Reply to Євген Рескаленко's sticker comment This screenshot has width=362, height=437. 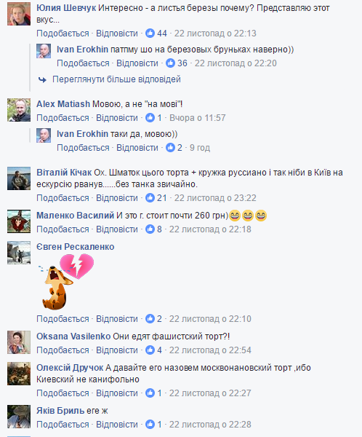point(117,319)
